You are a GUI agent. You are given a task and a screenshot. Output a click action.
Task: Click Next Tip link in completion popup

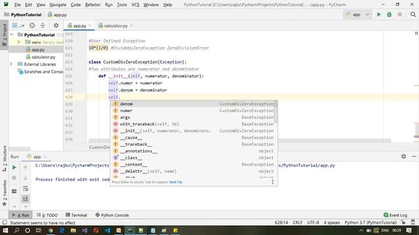[x=175, y=182]
